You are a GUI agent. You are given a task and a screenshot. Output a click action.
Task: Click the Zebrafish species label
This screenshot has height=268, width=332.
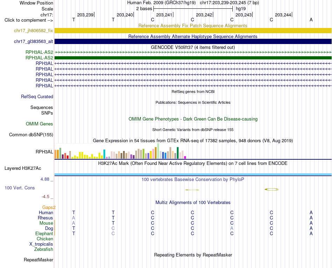pyautogui.click(x=44, y=249)
